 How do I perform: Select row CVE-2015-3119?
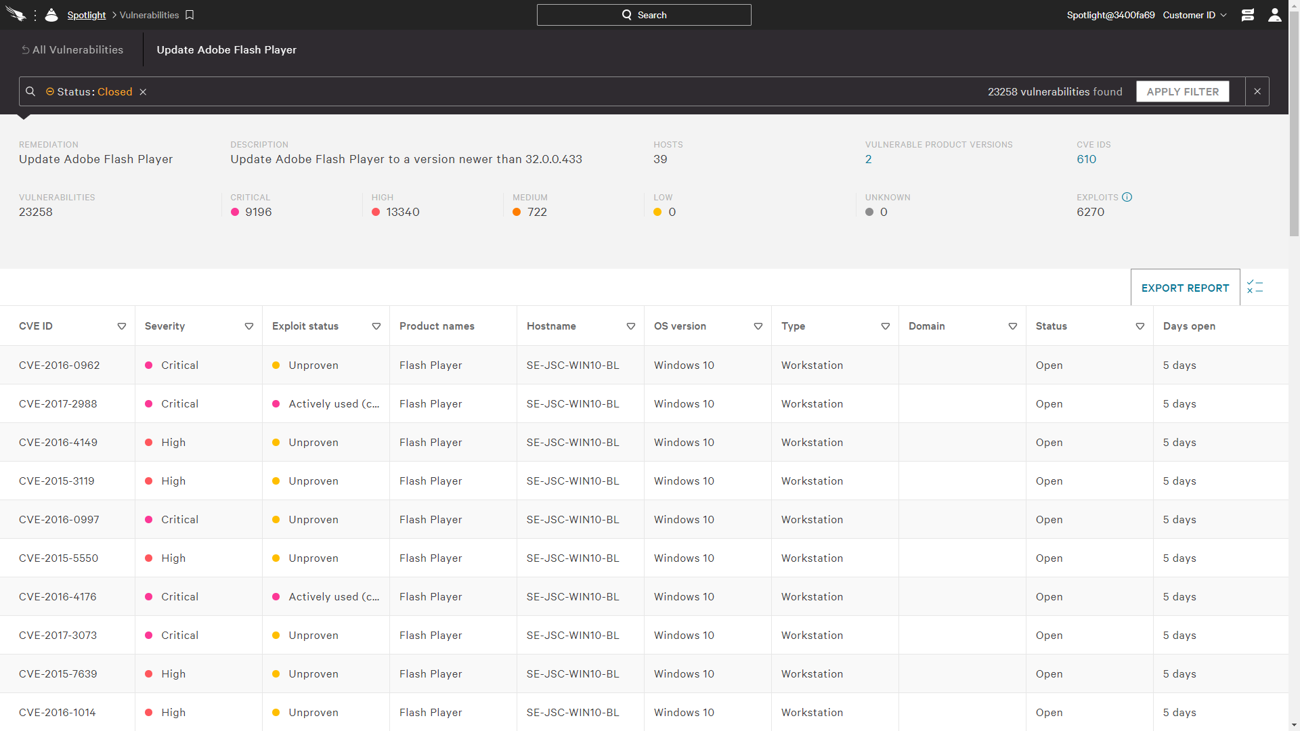644,481
